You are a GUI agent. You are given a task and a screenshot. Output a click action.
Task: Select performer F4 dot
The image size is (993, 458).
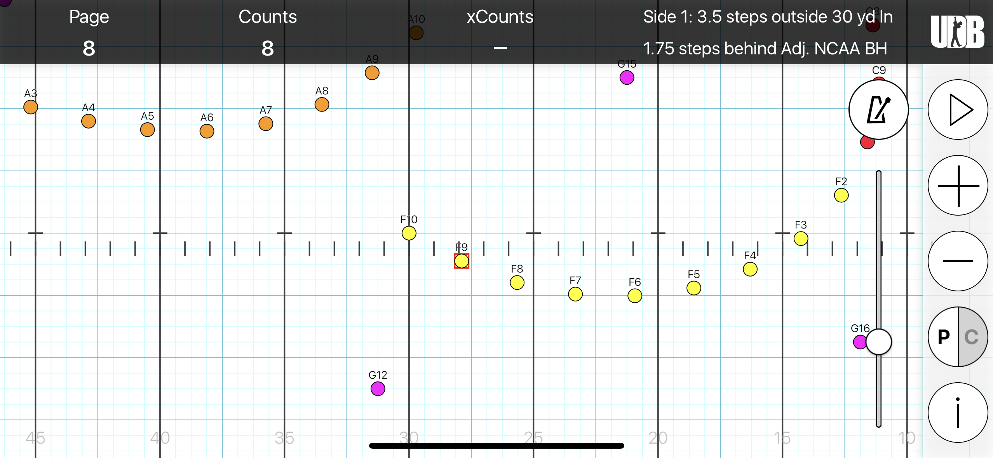[750, 269]
